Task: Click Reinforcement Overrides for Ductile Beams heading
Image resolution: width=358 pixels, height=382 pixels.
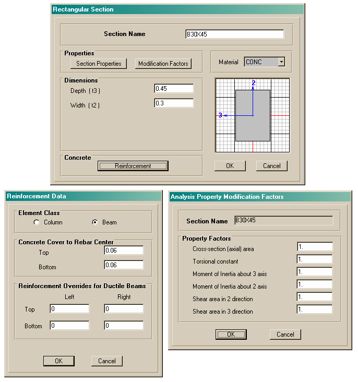Action: point(82,286)
